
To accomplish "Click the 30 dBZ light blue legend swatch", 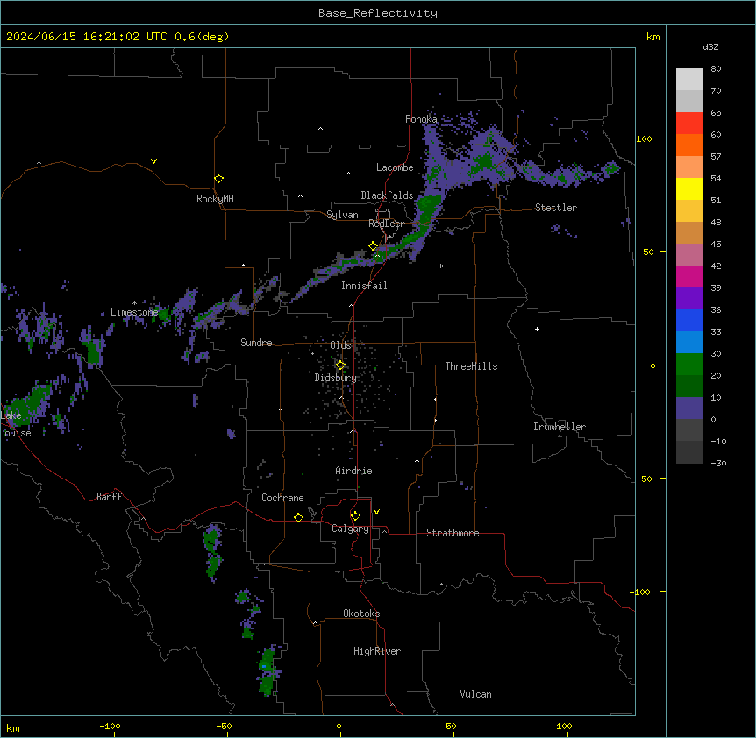I will point(689,342).
